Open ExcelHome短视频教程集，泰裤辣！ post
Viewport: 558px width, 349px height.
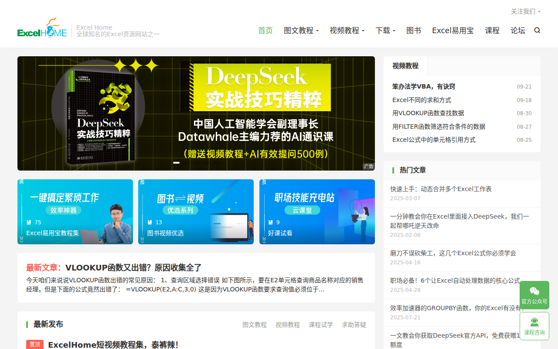pos(113,345)
